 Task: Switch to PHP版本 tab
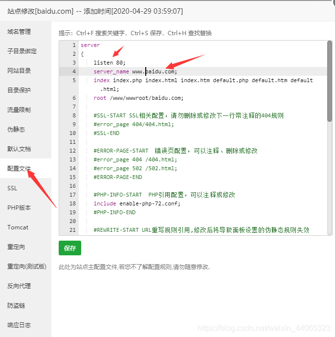(19, 207)
